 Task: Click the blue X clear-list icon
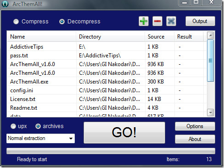pyautogui.click(x=171, y=21)
